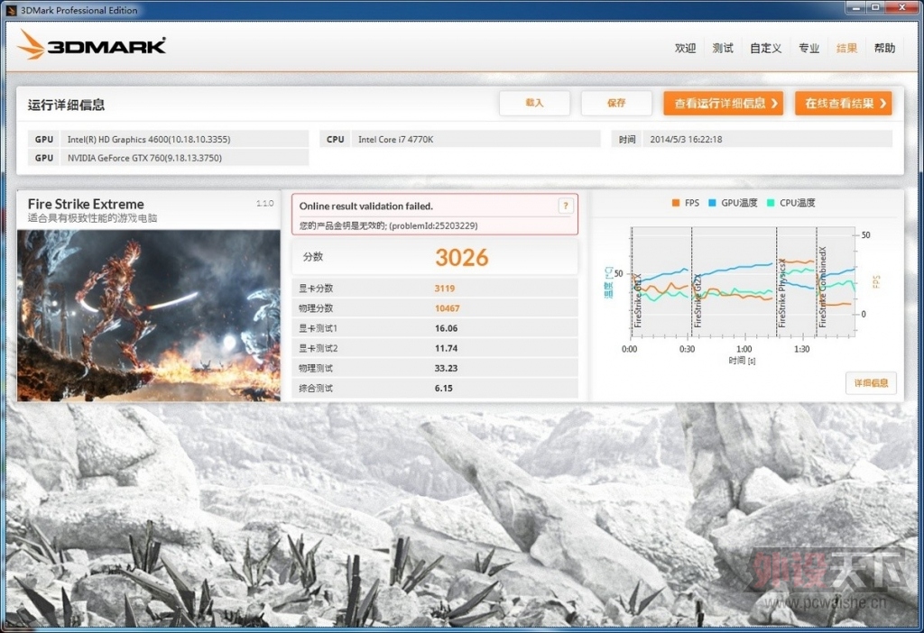Click the 物理分数 value 10467
Image resolution: width=924 pixels, height=633 pixels.
(x=448, y=308)
